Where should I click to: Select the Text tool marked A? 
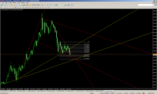click(x=21, y=8)
